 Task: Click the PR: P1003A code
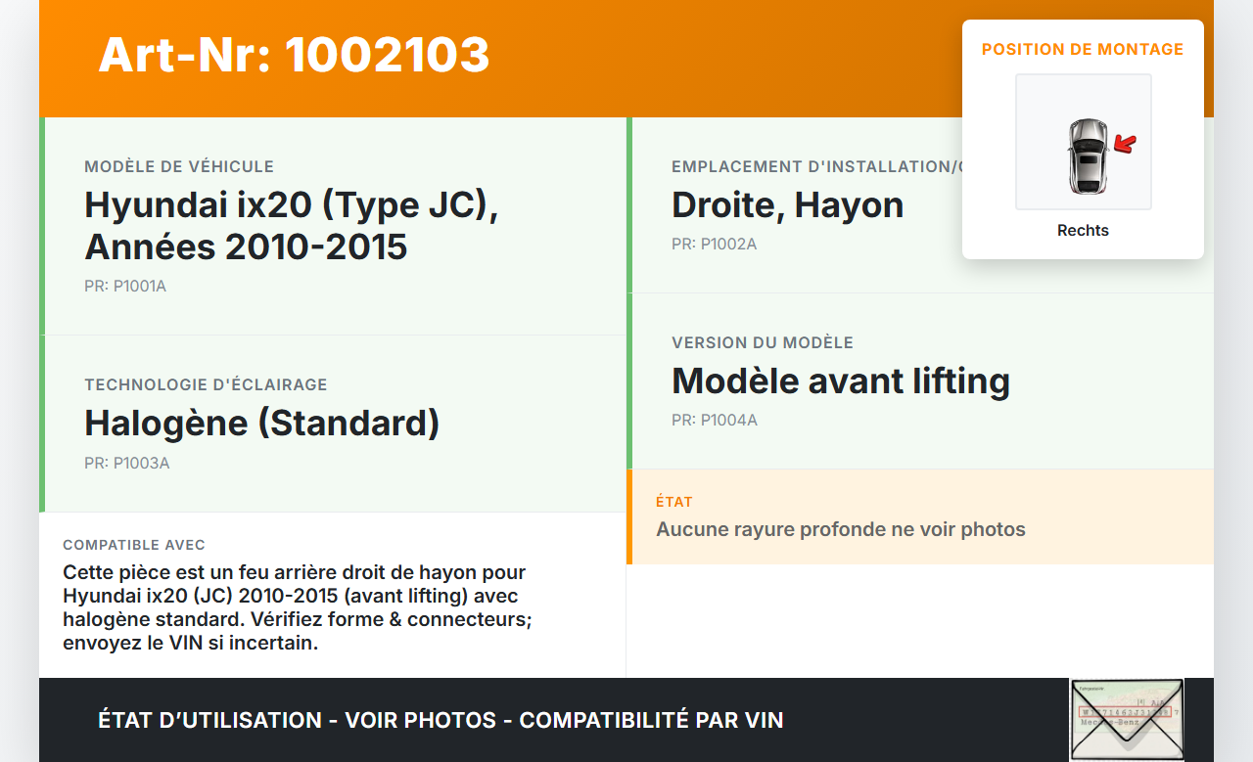(126, 463)
